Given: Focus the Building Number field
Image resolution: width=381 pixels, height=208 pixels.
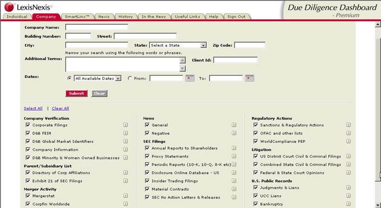Looking at the screenshot, I should 78,36.
